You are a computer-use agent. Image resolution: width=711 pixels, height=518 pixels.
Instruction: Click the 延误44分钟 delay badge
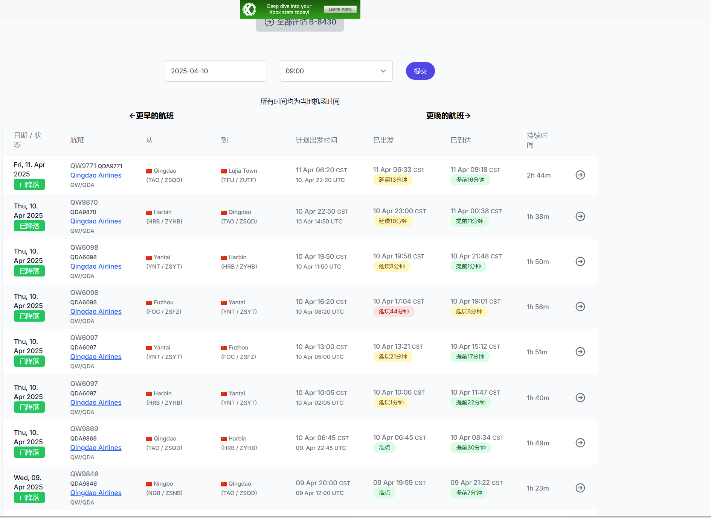click(394, 311)
